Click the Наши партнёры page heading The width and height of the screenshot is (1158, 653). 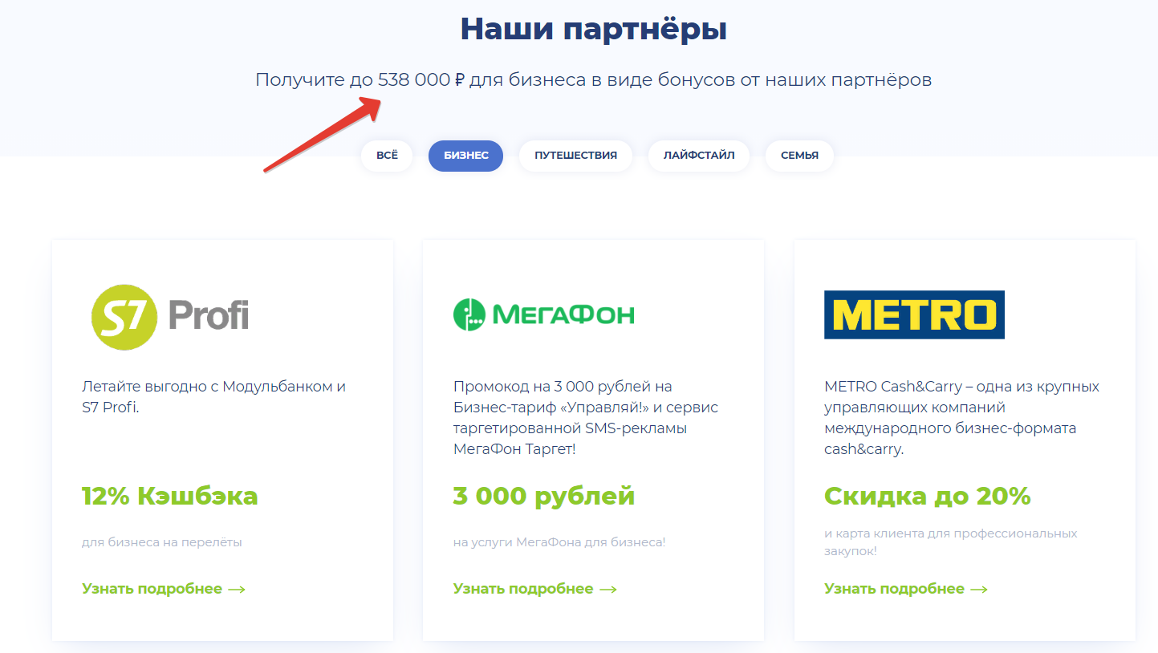point(593,30)
